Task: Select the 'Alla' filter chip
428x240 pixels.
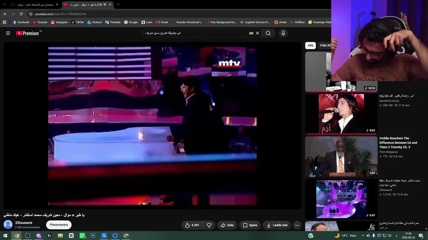Action: [311, 45]
